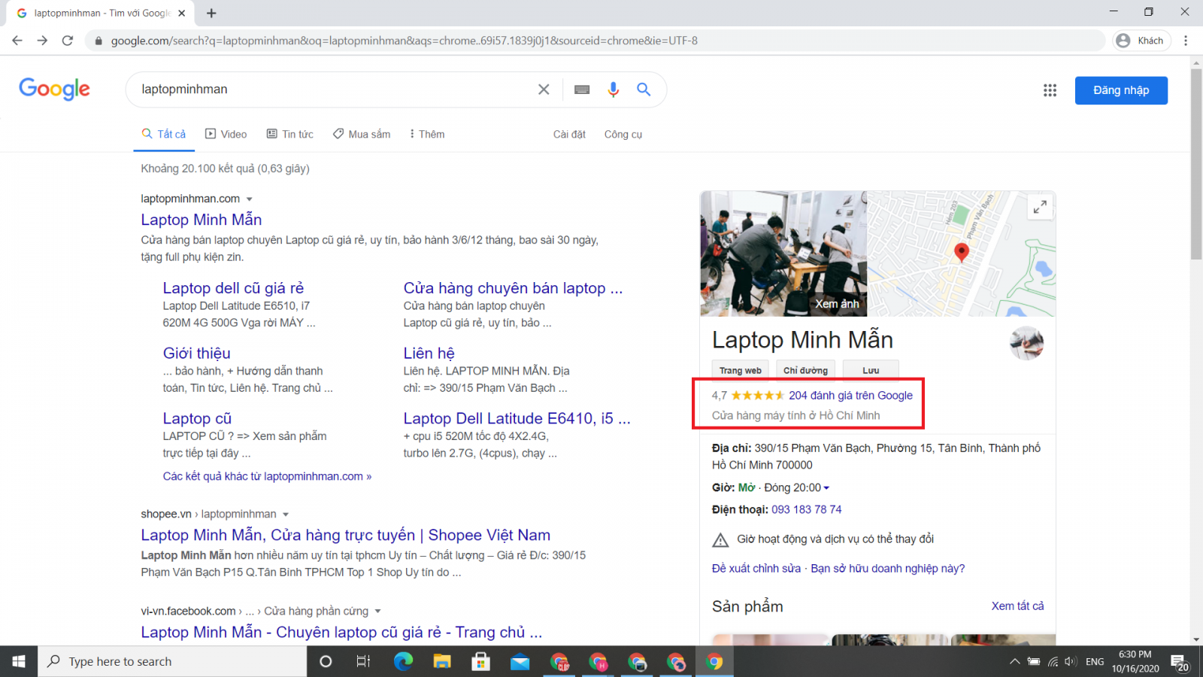This screenshot has width=1203, height=677.
Task: Open Cài đặt search settings
Action: pyautogui.click(x=569, y=134)
